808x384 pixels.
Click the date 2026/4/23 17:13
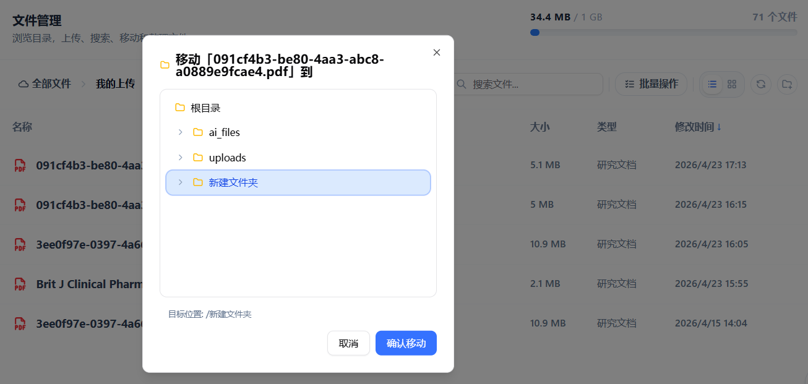711,165
